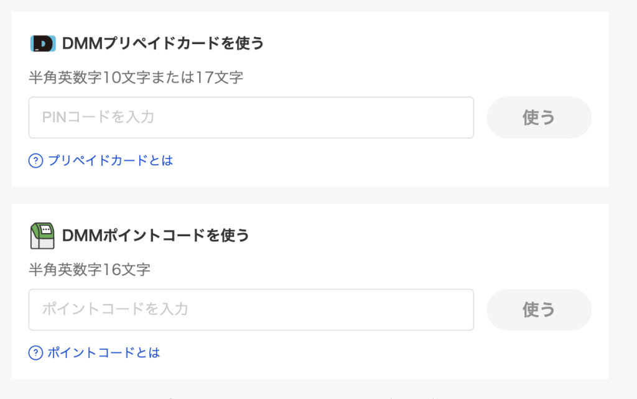Open the ポイントコードとは help link
This screenshot has width=637, height=399.
click(104, 353)
